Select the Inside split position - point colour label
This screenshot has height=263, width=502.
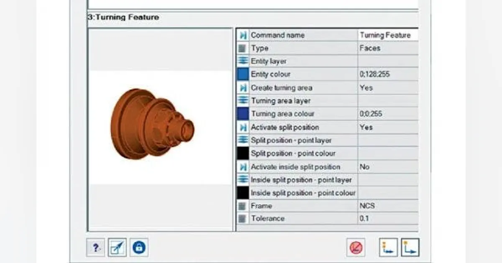(x=303, y=193)
